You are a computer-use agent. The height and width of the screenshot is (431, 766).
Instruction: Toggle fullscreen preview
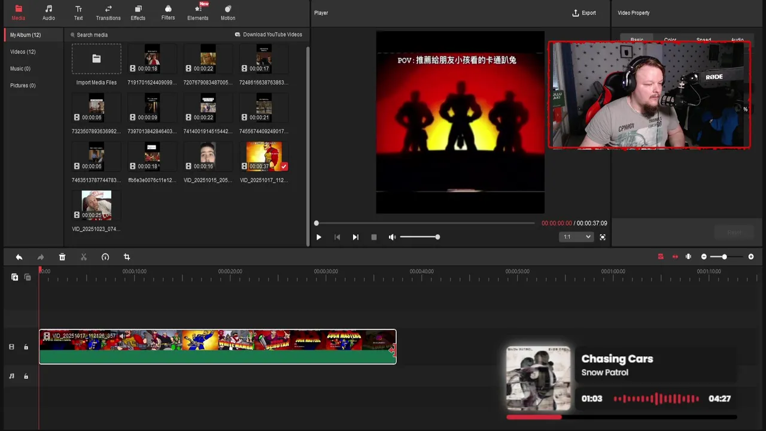(x=603, y=237)
